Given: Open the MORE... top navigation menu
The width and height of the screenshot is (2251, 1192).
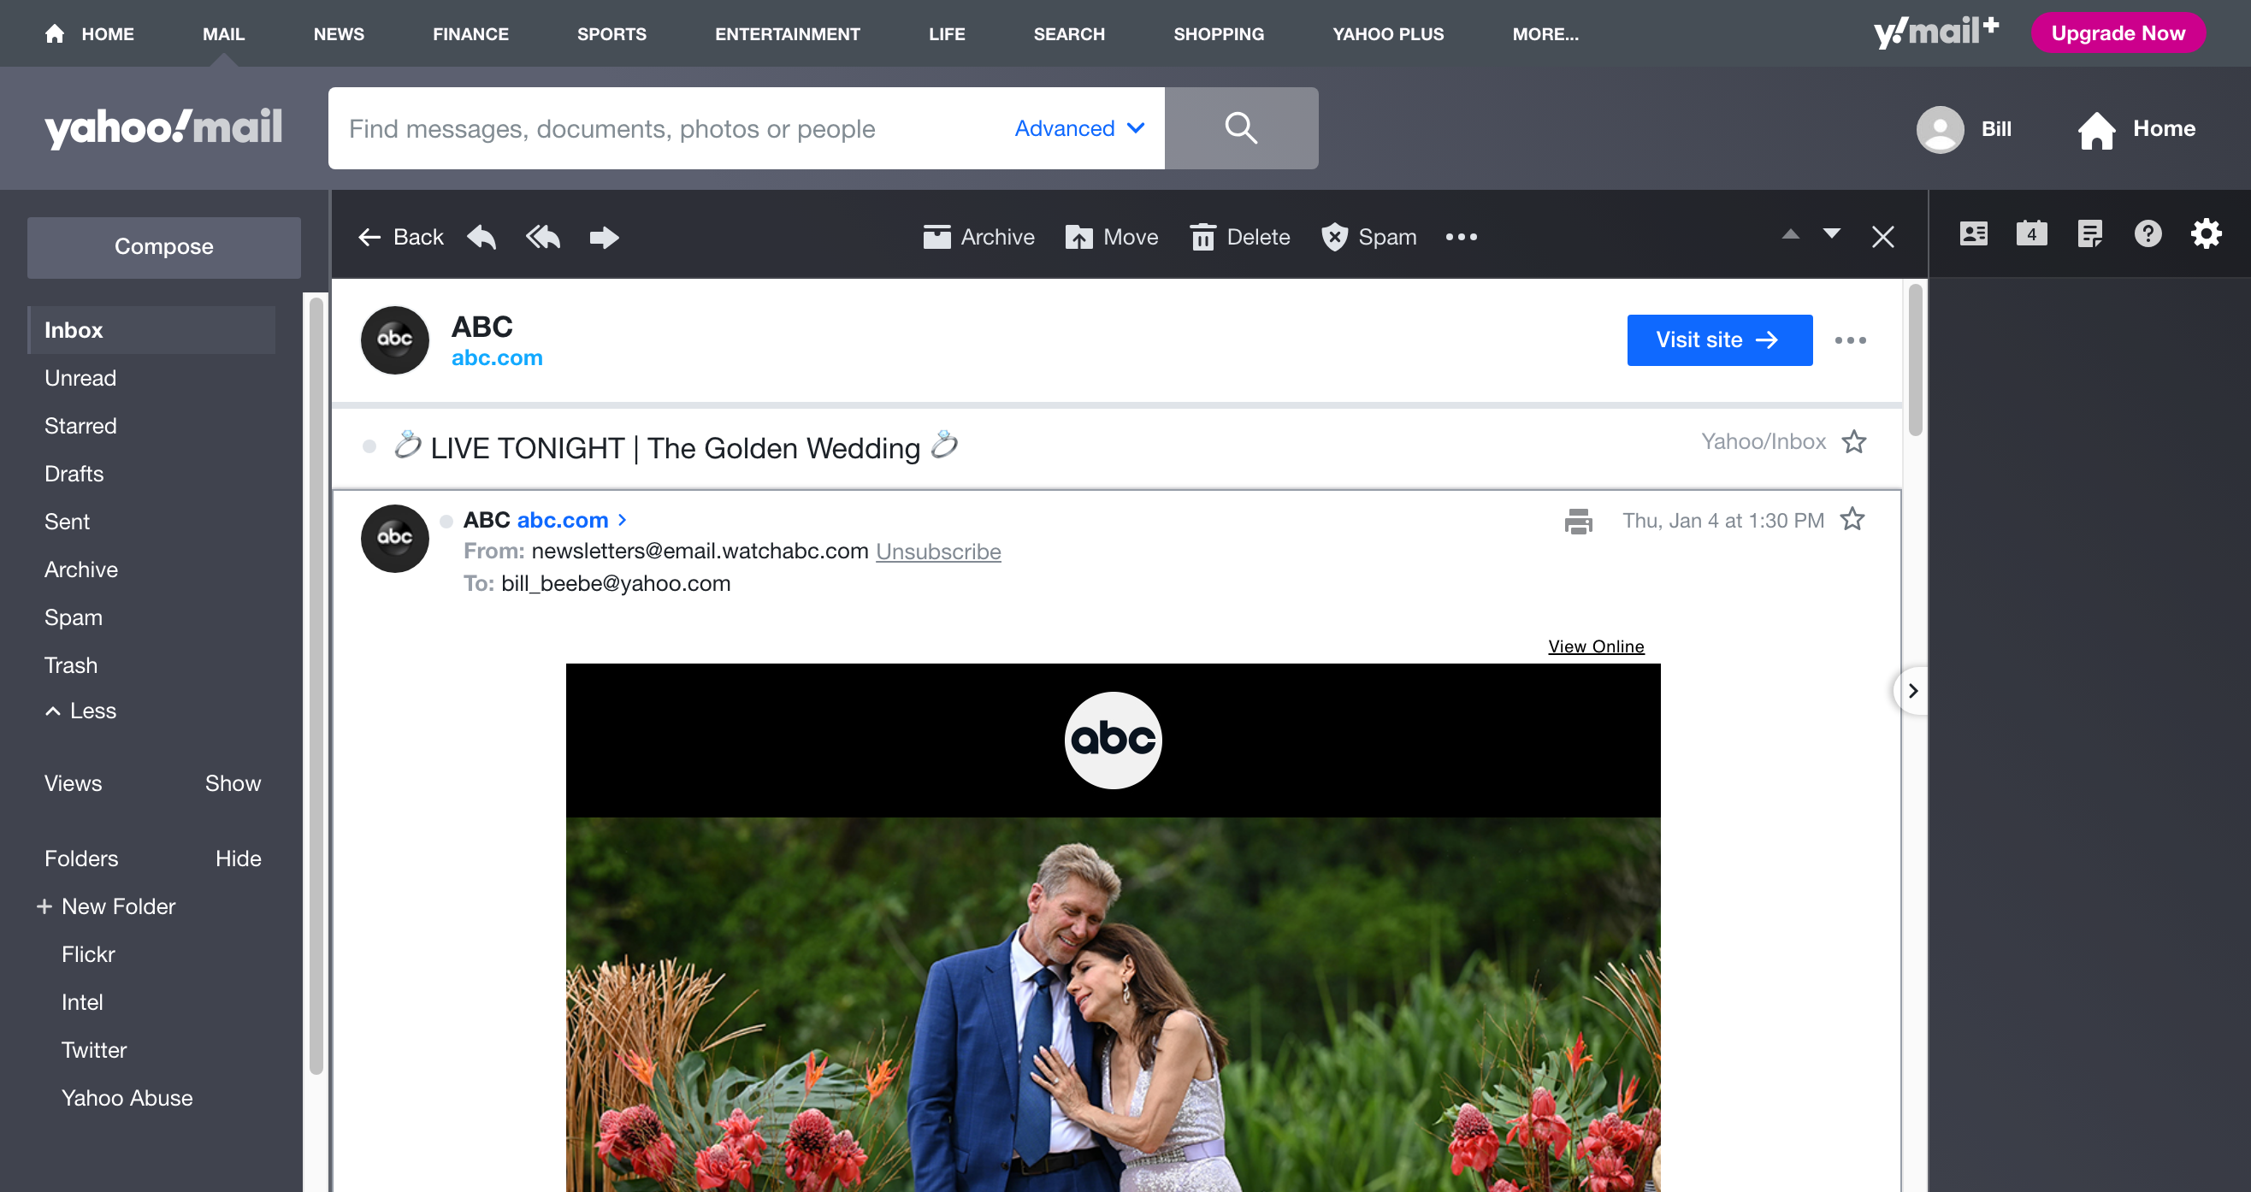Looking at the screenshot, I should point(1545,34).
